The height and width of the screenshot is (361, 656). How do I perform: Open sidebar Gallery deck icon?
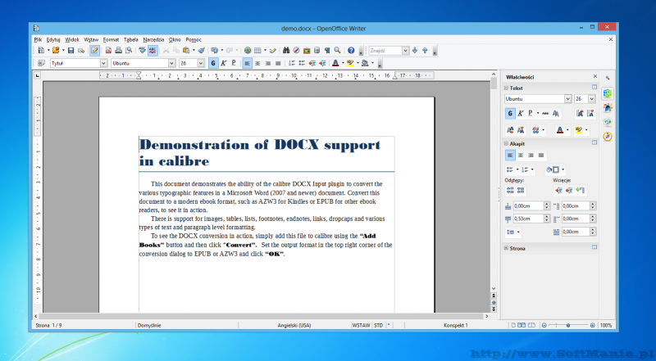pyautogui.click(x=608, y=122)
